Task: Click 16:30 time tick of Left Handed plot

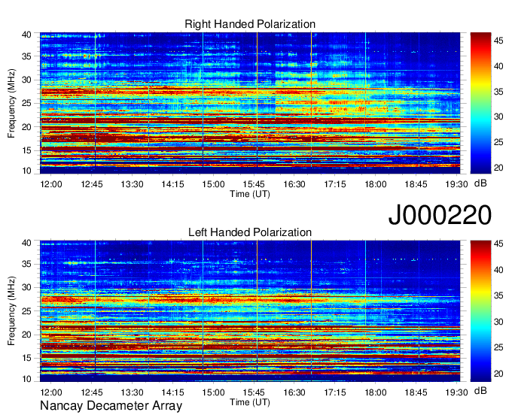Action: tap(294, 392)
